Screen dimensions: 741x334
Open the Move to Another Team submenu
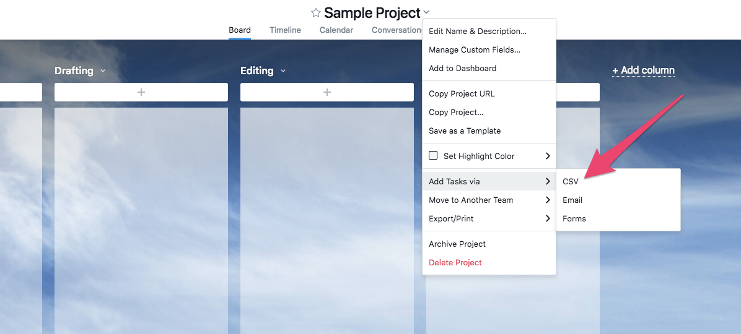[489, 200]
